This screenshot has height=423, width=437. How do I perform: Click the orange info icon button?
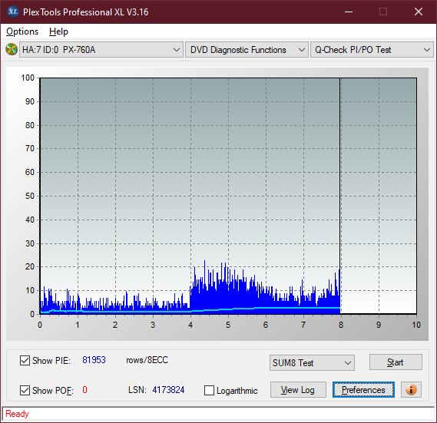pos(411,389)
